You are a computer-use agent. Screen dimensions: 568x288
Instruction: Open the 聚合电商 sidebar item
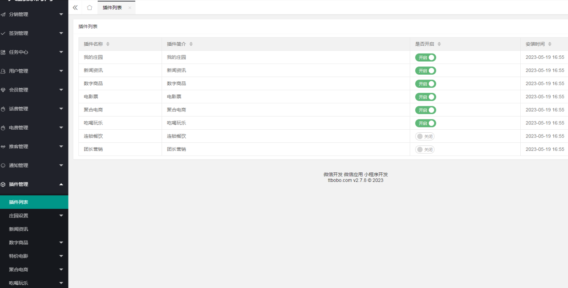click(34, 269)
